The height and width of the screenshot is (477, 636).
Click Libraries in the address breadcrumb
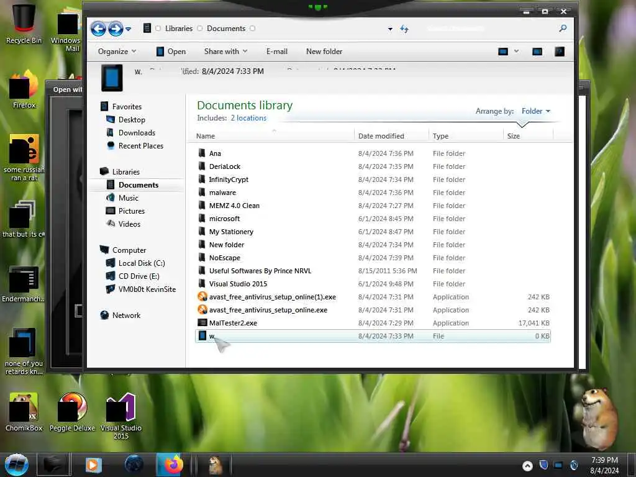pyautogui.click(x=178, y=29)
